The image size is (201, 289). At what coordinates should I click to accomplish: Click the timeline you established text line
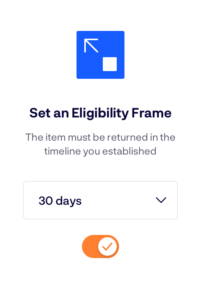coord(100,151)
